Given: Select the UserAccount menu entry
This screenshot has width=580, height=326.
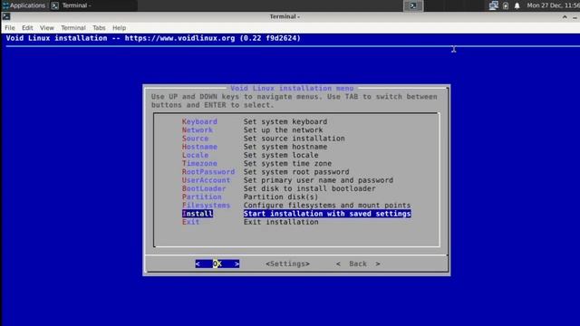Looking at the screenshot, I should pos(206,180).
